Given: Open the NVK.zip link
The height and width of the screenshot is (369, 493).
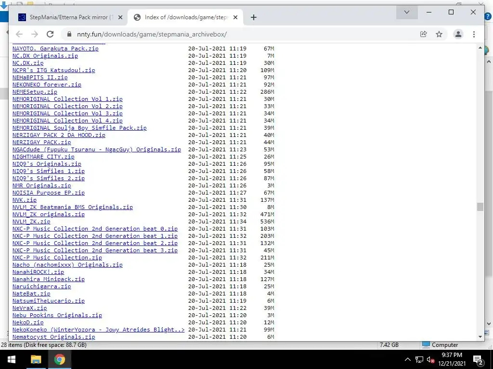Looking at the screenshot, I should [25, 200].
